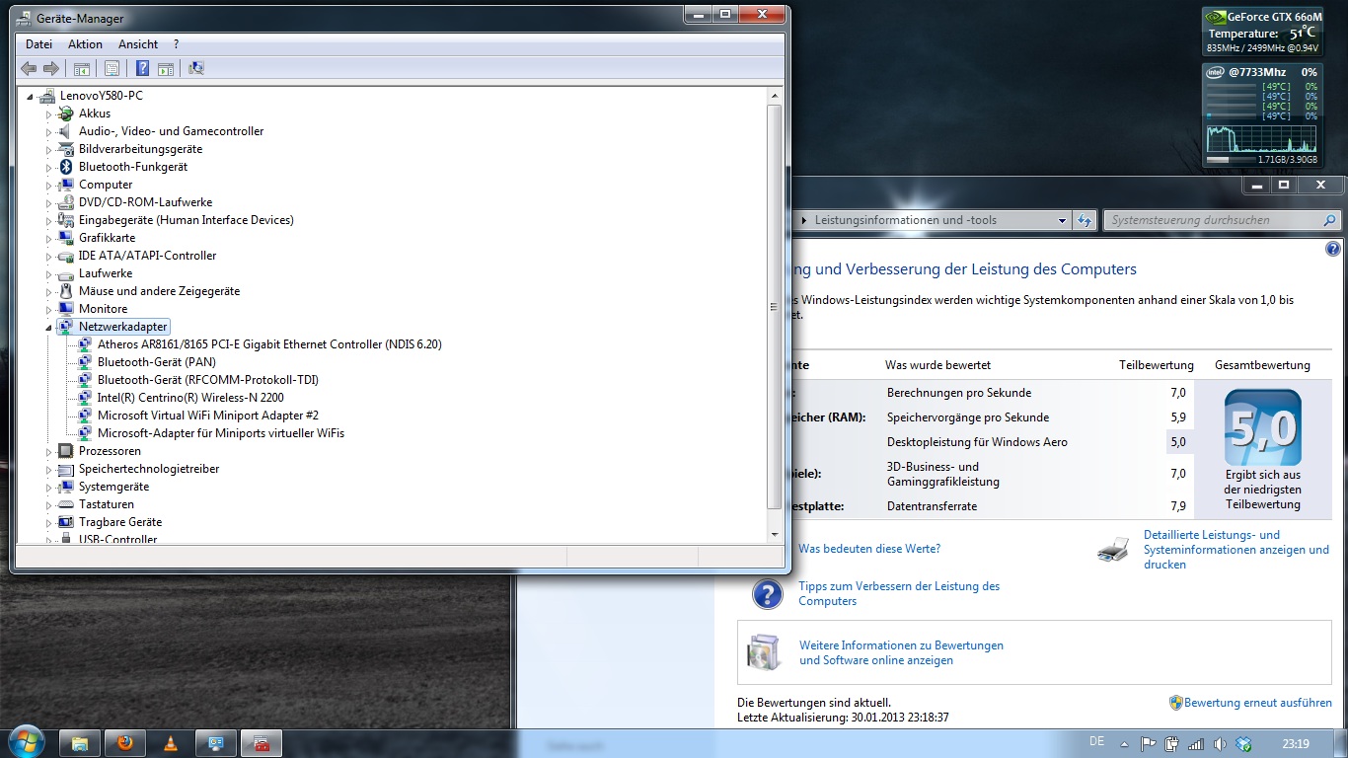The image size is (1348, 758).
Task: Open Properties via the toolbar icon
Action: (112, 68)
